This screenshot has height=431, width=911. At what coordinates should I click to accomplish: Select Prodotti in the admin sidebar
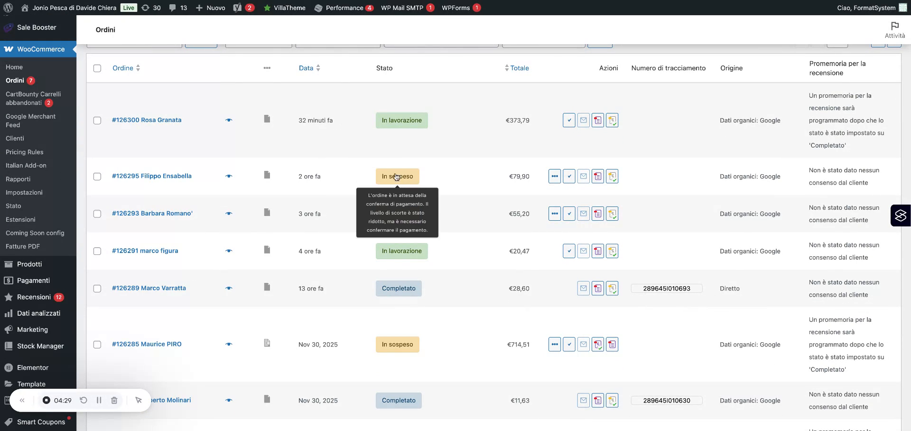click(x=29, y=264)
